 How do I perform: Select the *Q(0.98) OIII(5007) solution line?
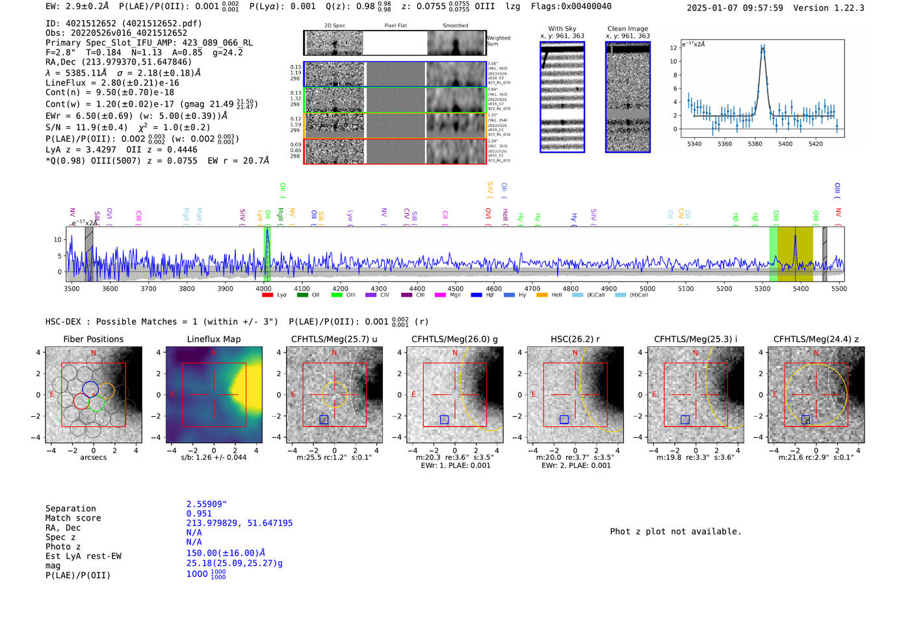tap(157, 161)
